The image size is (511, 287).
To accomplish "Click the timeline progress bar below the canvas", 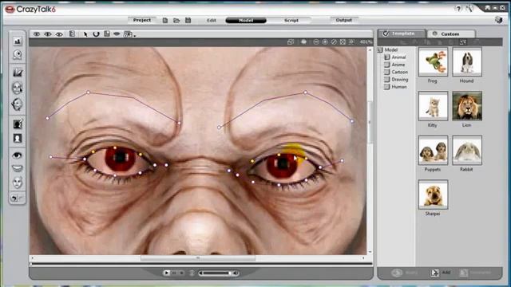I will tap(201, 264).
